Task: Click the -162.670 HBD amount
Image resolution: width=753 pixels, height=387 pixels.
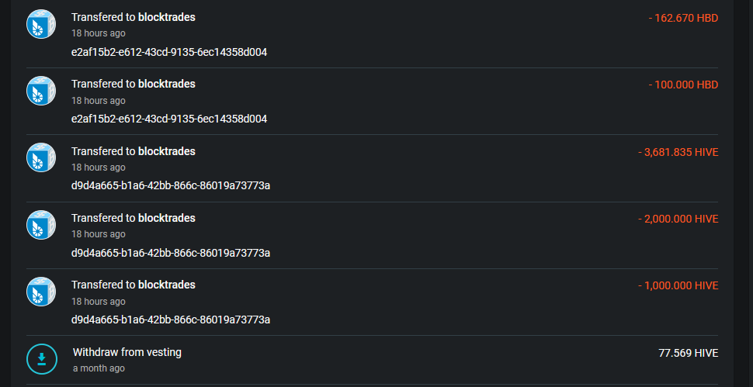Action: [683, 18]
